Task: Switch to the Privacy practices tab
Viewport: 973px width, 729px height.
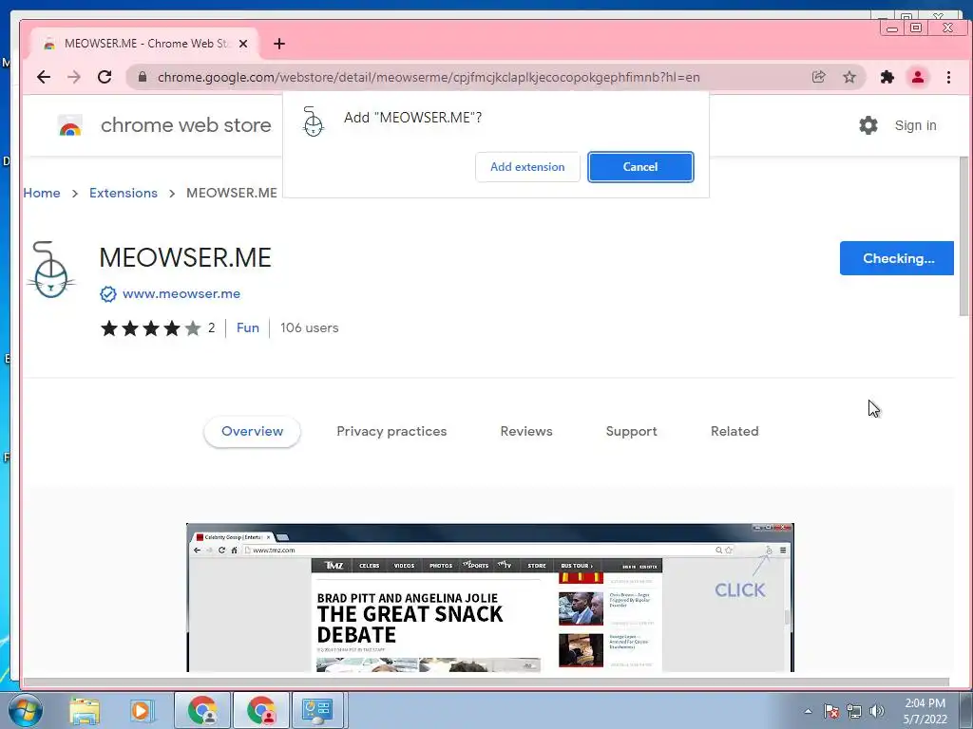Action: [x=391, y=432]
